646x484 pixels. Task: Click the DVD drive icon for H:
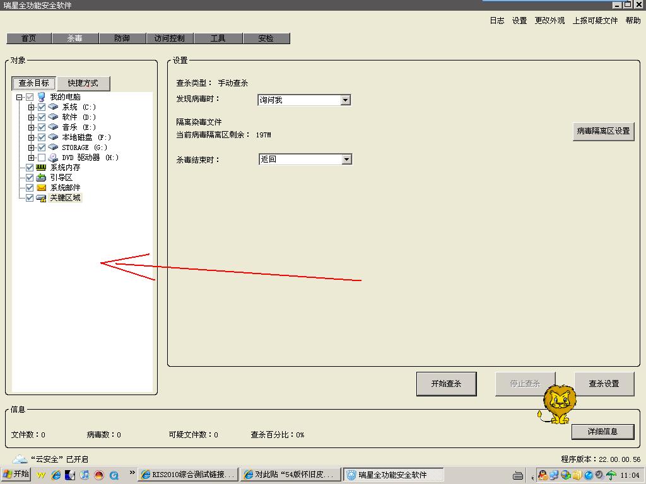pyautogui.click(x=53, y=158)
